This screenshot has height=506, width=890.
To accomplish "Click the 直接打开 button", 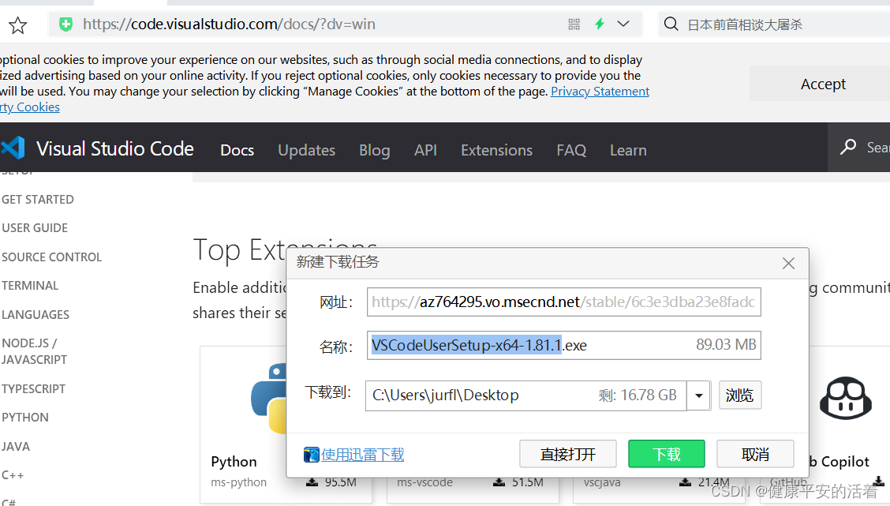I will click(x=567, y=455).
